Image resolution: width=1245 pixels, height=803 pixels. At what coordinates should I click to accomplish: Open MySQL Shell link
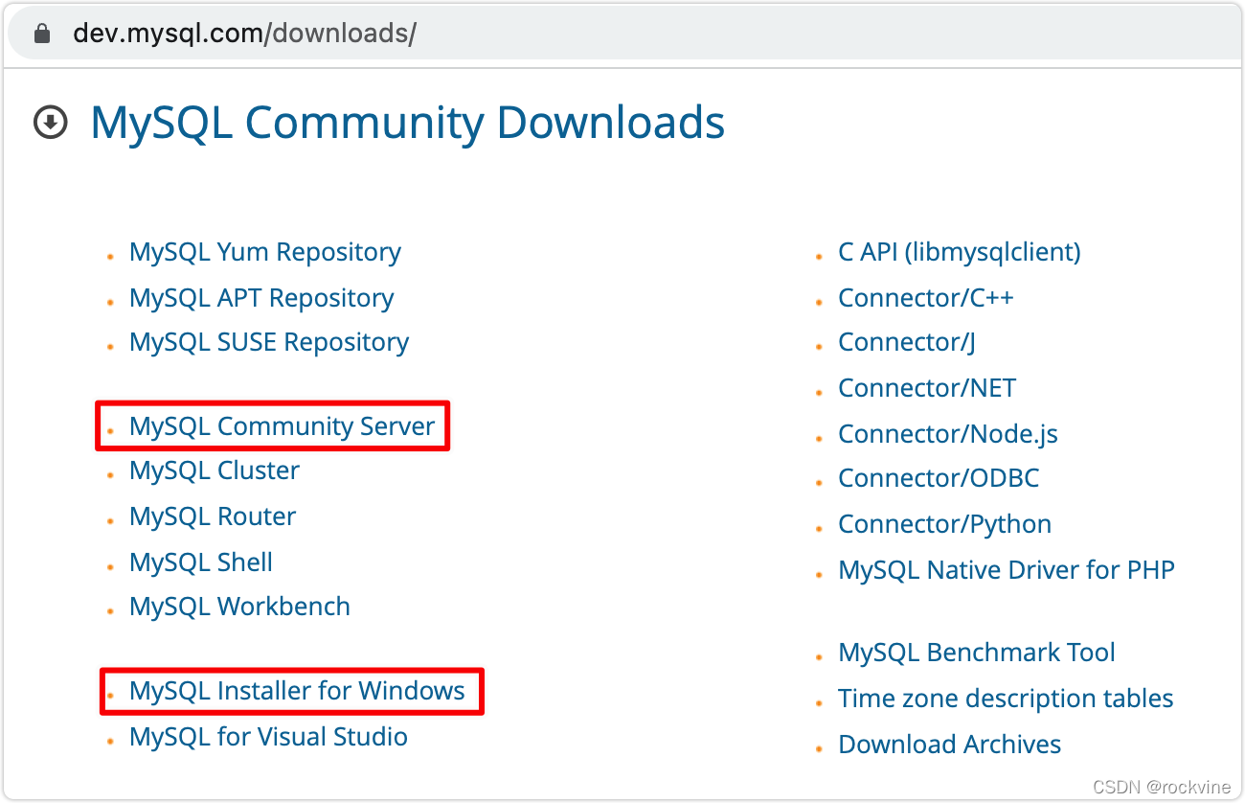tap(201, 562)
